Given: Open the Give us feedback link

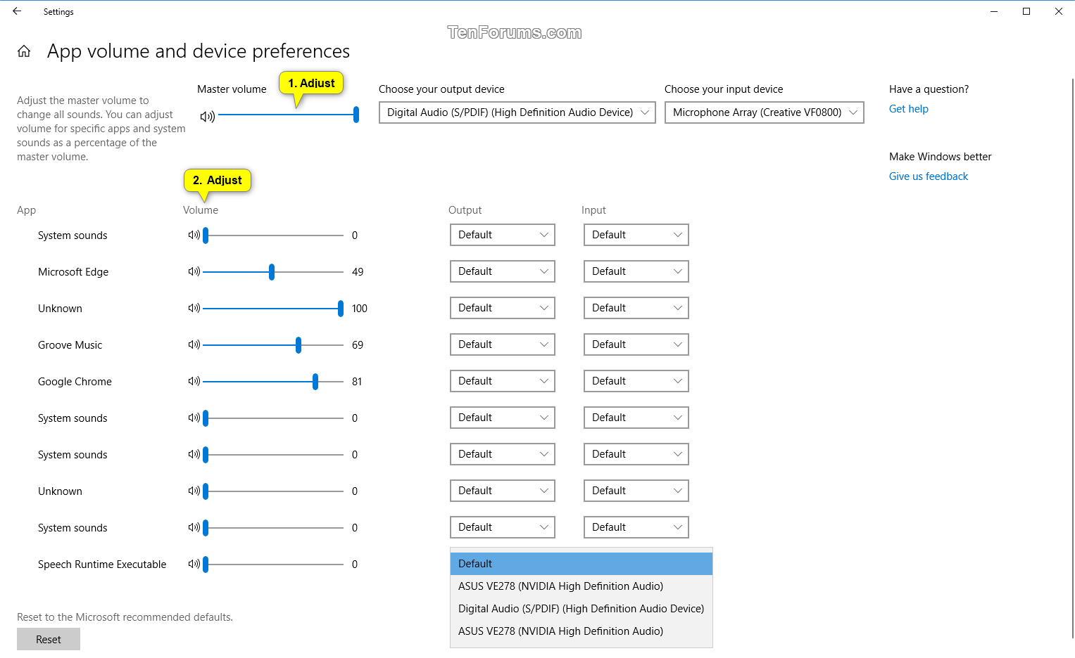Looking at the screenshot, I should pyautogui.click(x=928, y=176).
